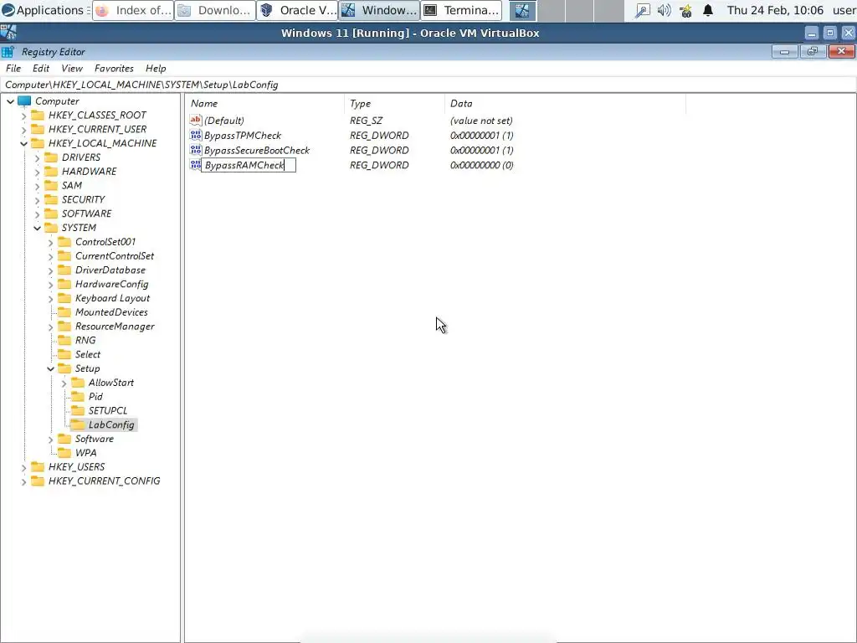857x643 pixels.
Task: Click the registry address bar path
Action: pyautogui.click(x=428, y=85)
